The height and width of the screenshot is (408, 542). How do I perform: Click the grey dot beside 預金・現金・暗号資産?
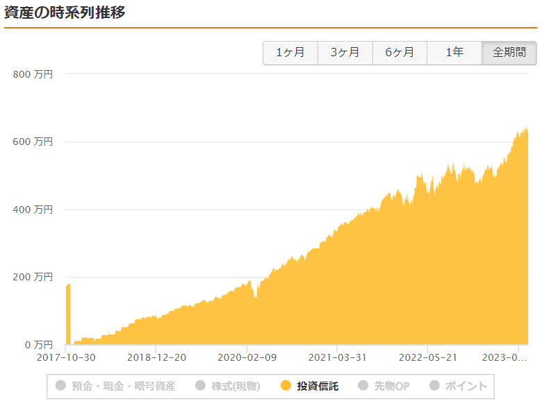pos(60,385)
